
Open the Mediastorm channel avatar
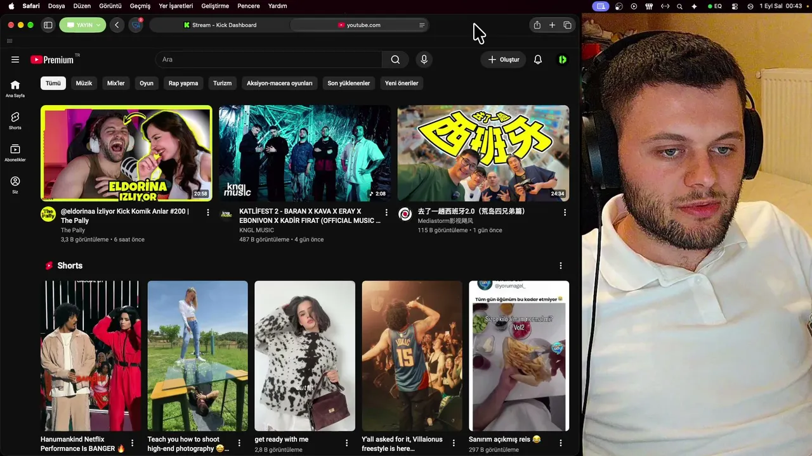pyautogui.click(x=405, y=214)
